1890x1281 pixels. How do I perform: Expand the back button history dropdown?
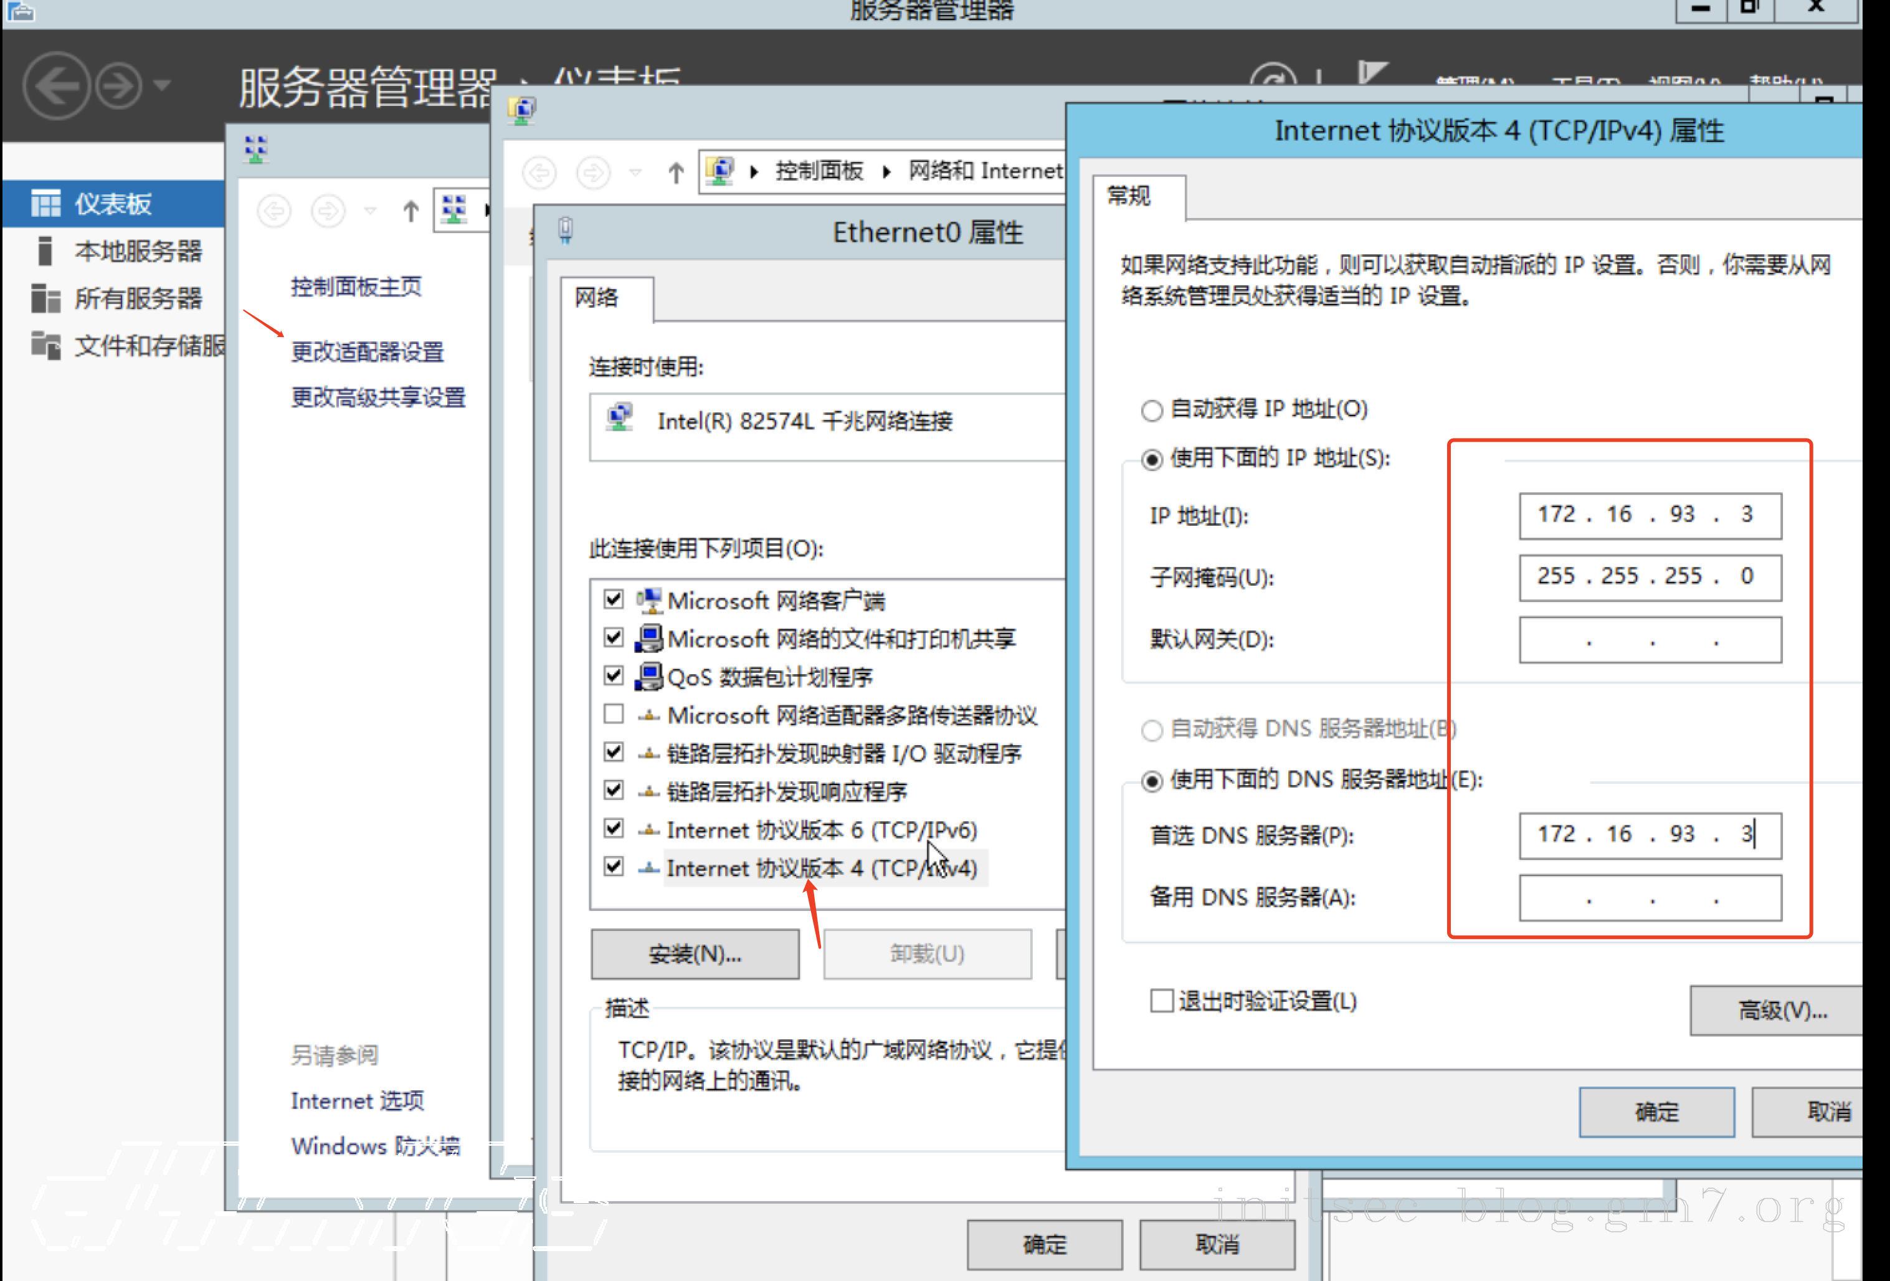pyautogui.click(x=636, y=173)
